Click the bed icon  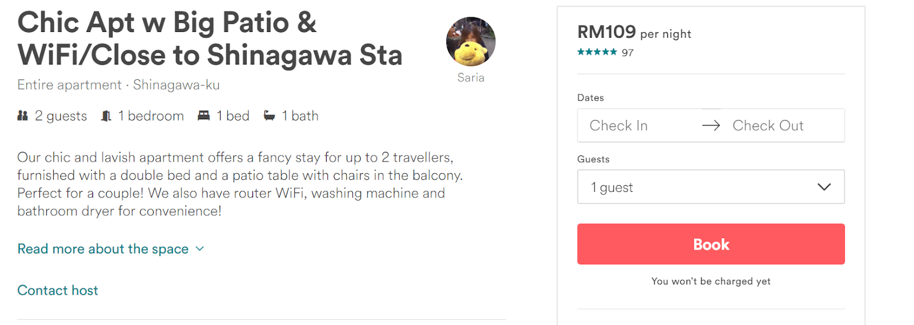click(x=204, y=116)
